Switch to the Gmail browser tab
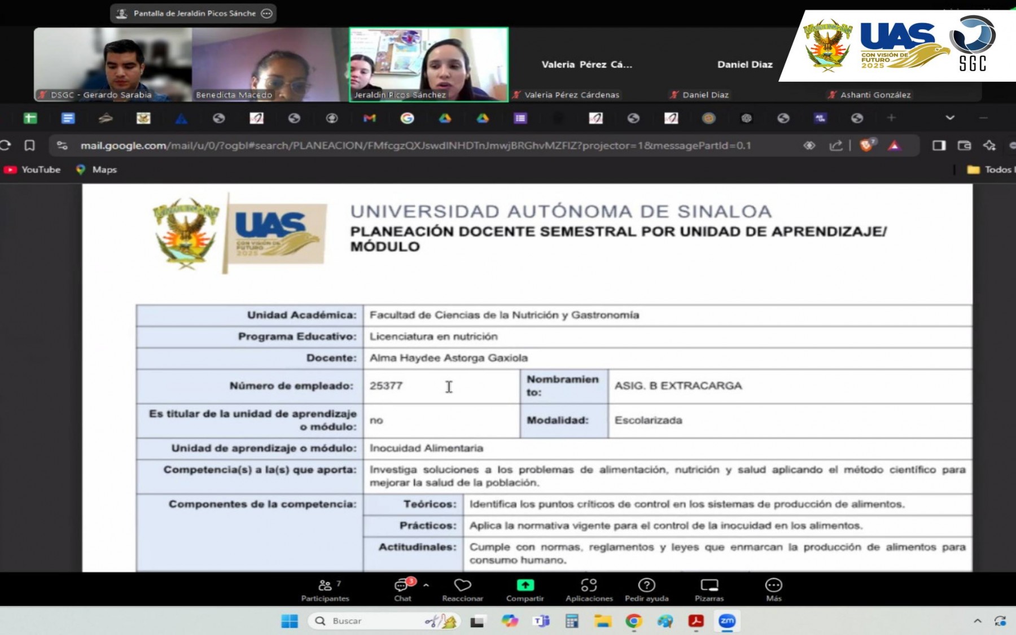Image resolution: width=1016 pixels, height=635 pixels. [369, 118]
